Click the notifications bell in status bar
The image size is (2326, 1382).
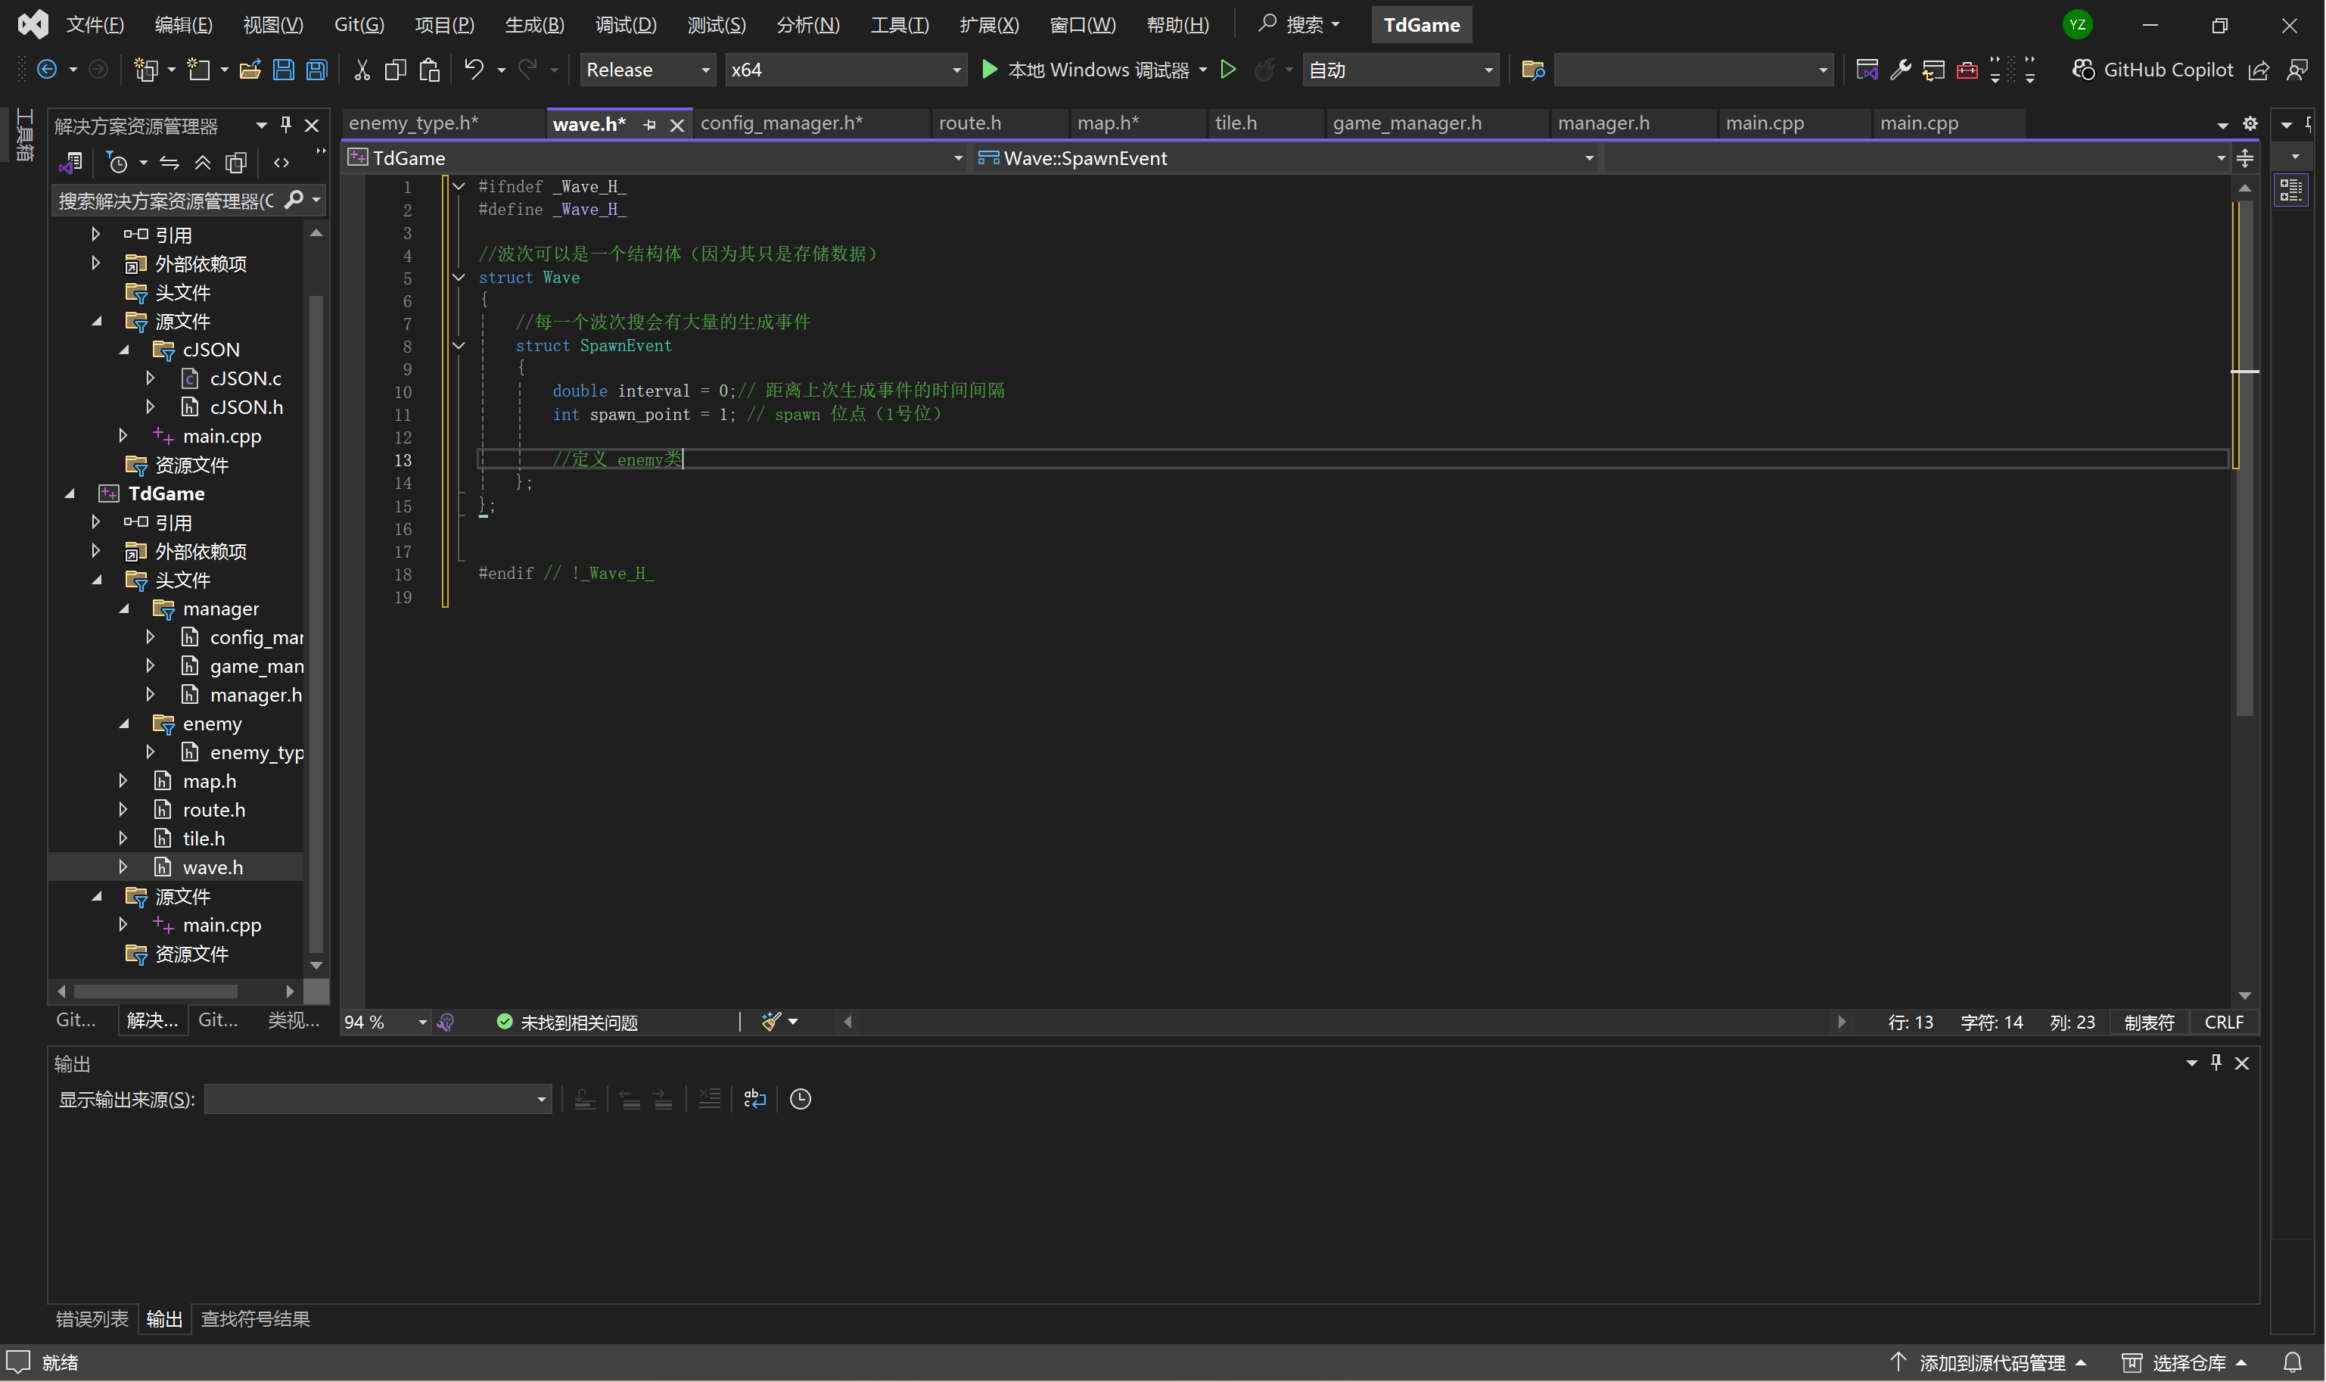(x=2293, y=1363)
